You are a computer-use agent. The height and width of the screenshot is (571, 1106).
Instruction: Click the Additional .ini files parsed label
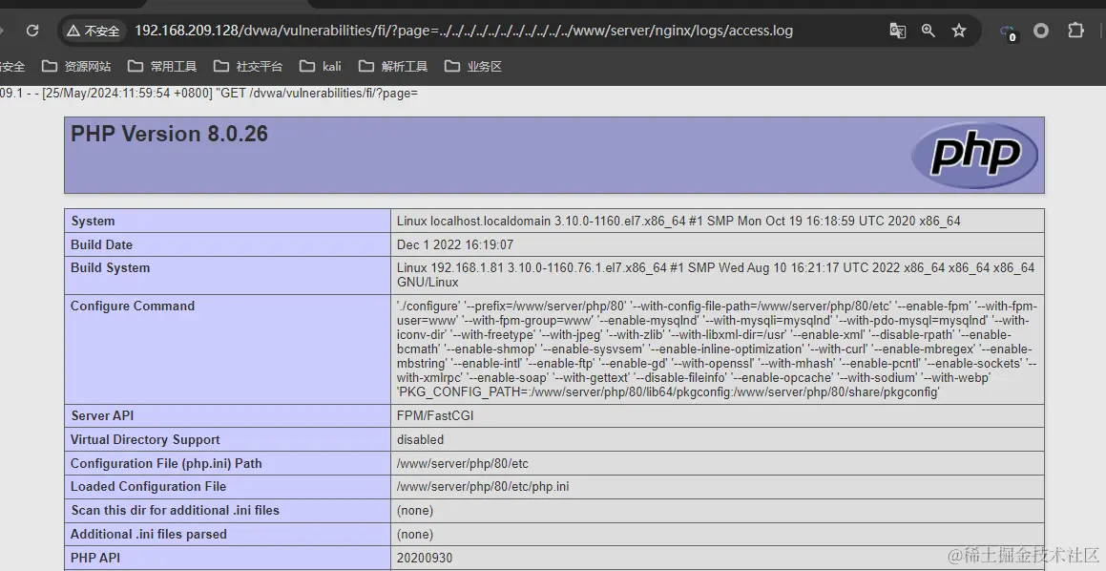point(149,535)
